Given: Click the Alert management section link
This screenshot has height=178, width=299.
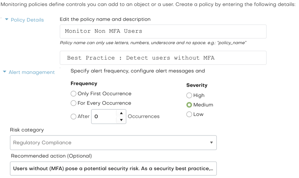Looking at the screenshot, I should click(32, 72).
